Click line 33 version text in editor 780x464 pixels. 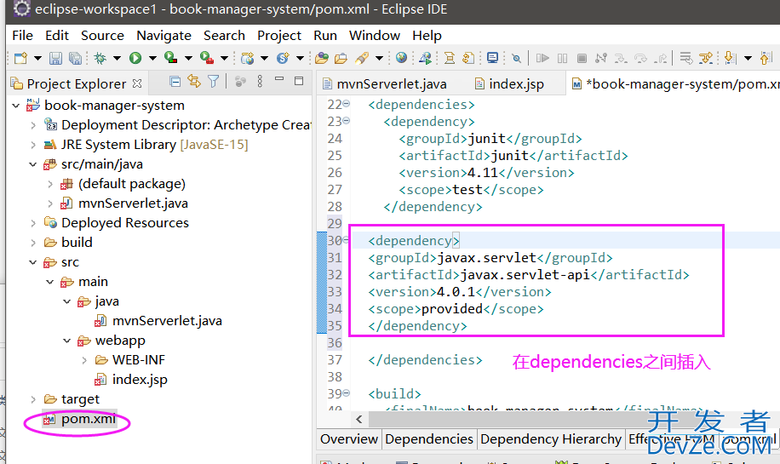460,292
